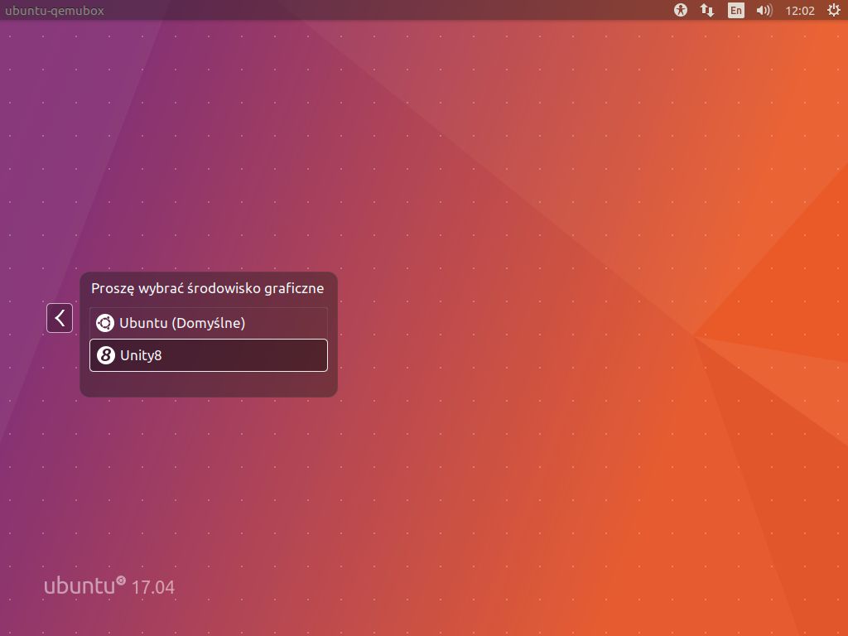
Task: Click the ubuntu-qemubox hostname label
Action: [x=55, y=11]
